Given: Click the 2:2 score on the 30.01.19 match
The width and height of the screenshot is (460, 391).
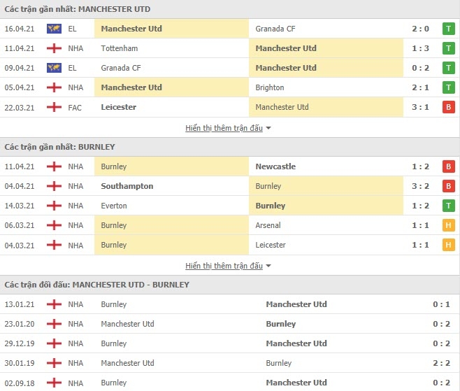Looking at the screenshot, I should 441,363.
